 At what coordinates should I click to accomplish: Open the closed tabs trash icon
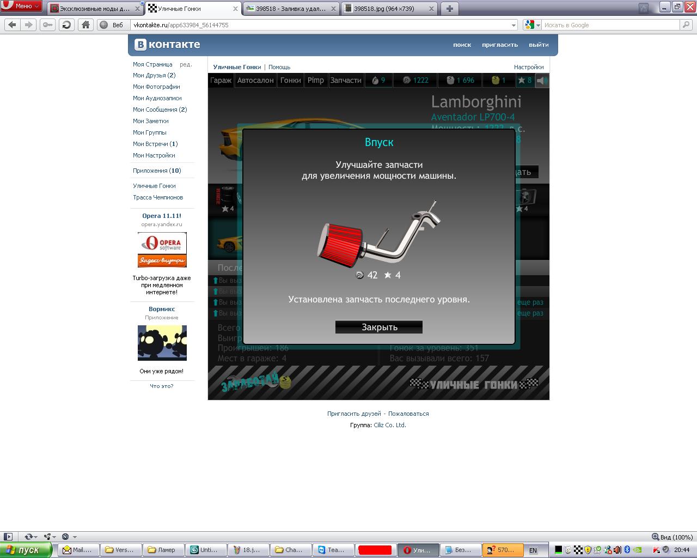(x=644, y=8)
